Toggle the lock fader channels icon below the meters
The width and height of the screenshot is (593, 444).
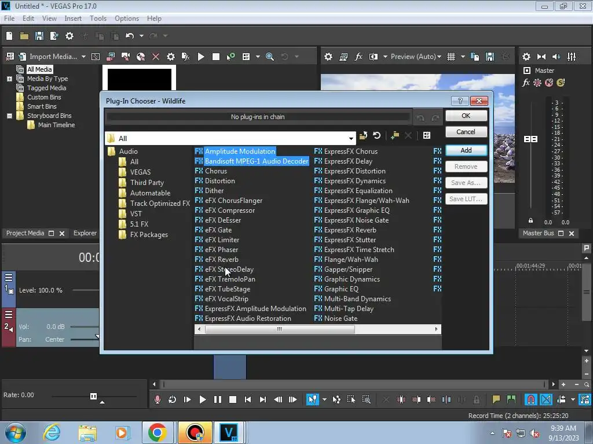click(x=530, y=220)
